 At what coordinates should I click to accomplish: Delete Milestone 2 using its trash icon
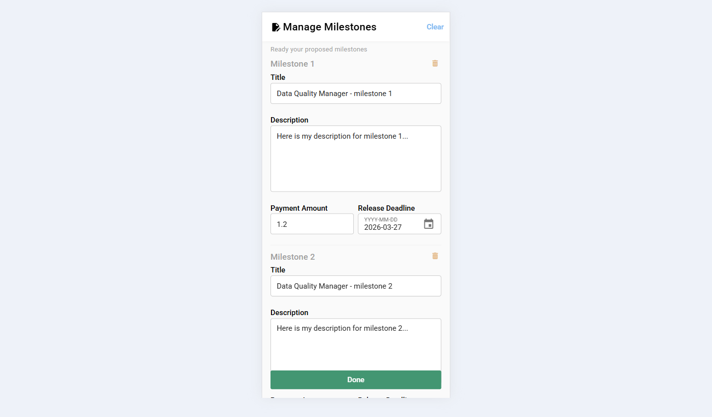[x=435, y=256]
